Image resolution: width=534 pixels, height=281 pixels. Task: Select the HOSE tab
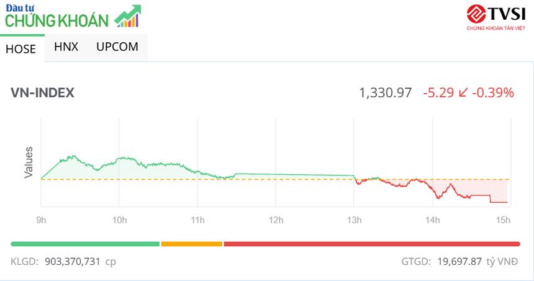pyautogui.click(x=21, y=48)
